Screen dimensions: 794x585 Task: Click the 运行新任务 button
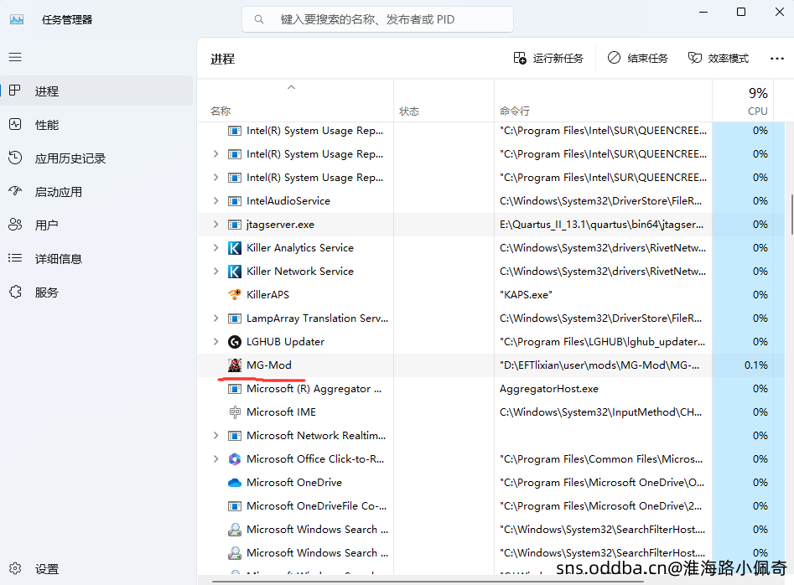coord(548,58)
